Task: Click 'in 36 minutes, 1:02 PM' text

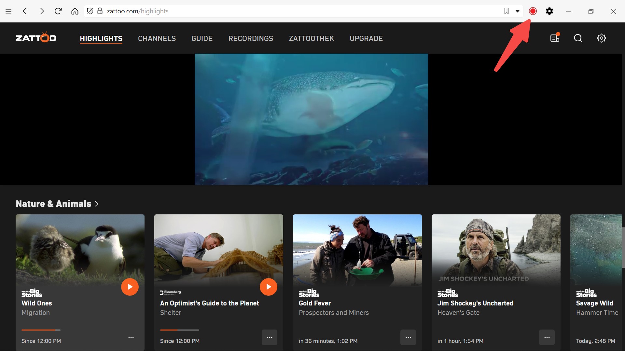Action: tap(328, 341)
